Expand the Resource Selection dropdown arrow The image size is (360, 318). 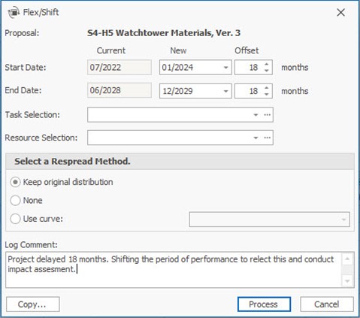[x=256, y=138]
